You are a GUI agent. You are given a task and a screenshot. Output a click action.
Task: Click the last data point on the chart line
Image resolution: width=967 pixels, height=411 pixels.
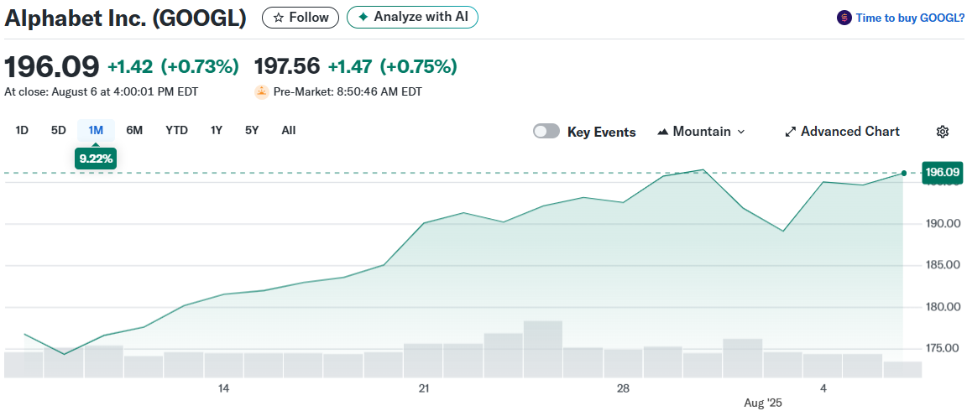click(x=903, y=174)
